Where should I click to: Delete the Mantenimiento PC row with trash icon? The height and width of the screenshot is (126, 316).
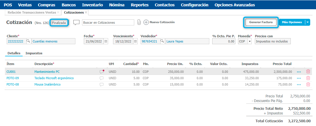(308, 71)
